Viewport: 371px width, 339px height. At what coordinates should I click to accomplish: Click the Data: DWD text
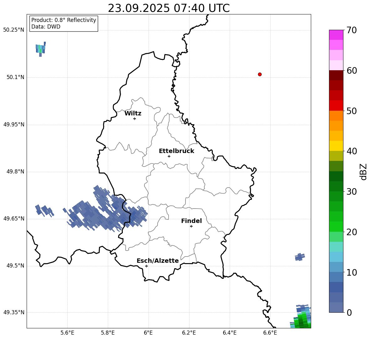[x=46, y=27]
